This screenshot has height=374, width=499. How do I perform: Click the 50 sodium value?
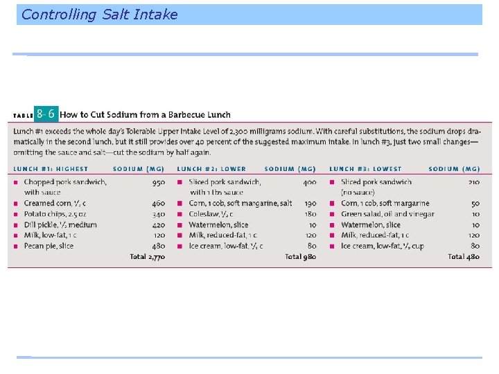(x=475, y=204)
